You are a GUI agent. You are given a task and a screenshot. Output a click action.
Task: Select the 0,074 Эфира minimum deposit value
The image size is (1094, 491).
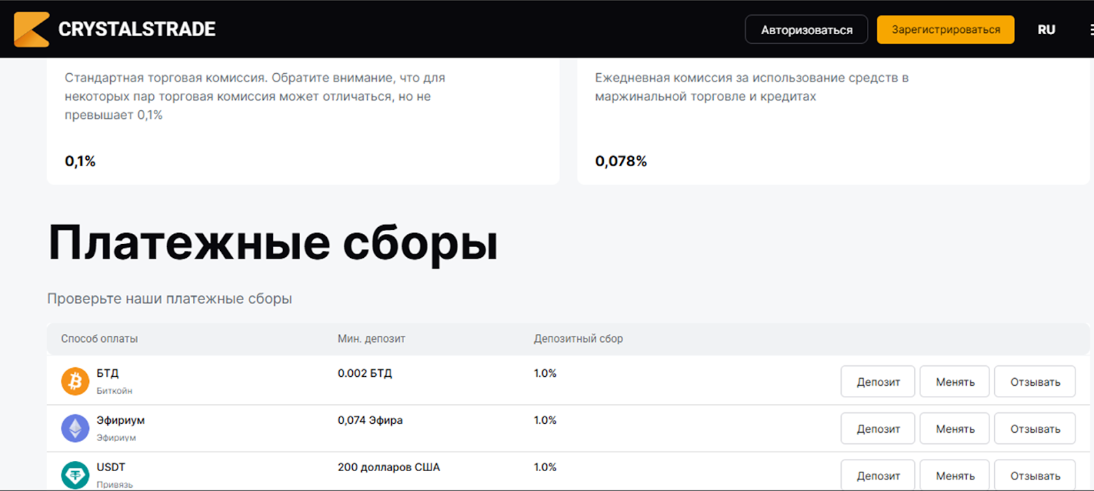(x=370, y=420)
